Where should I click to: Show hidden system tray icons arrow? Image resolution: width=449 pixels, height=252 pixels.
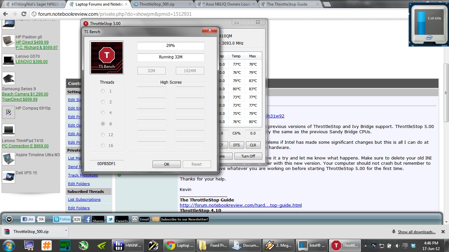click(x=366, y=245)
